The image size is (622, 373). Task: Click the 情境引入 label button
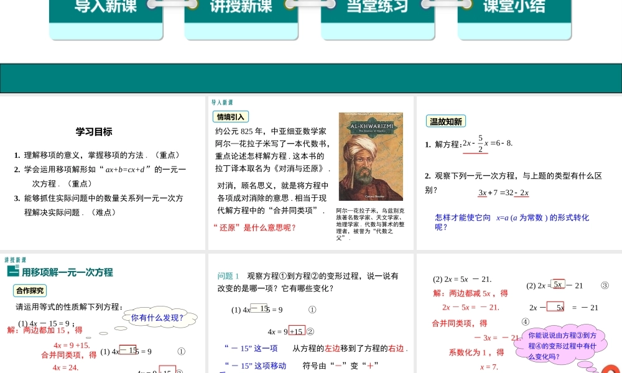coord(231,116)
